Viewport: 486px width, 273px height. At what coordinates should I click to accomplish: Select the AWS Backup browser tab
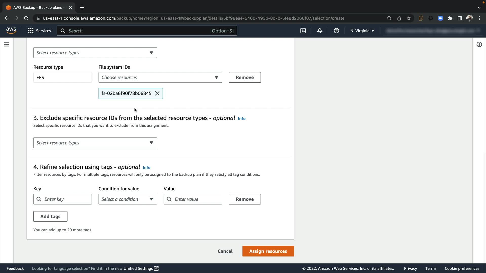tap(38, 8)
